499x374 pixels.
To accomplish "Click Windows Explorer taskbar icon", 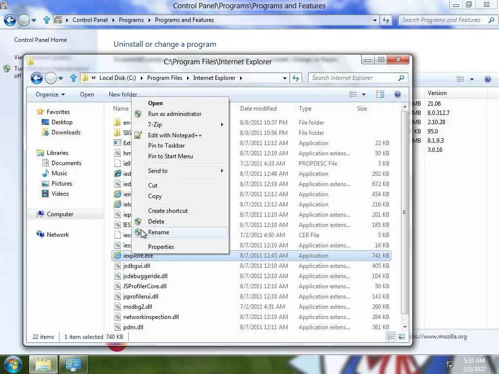I will [x=43, y=364].
